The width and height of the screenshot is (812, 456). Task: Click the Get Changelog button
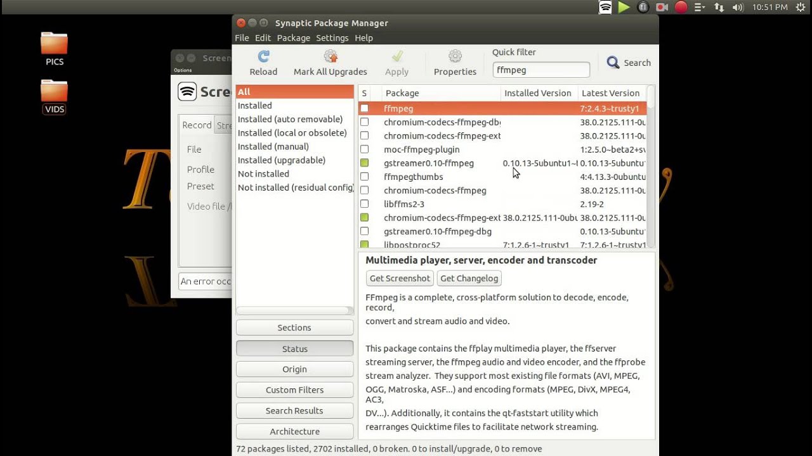[469, 278]
